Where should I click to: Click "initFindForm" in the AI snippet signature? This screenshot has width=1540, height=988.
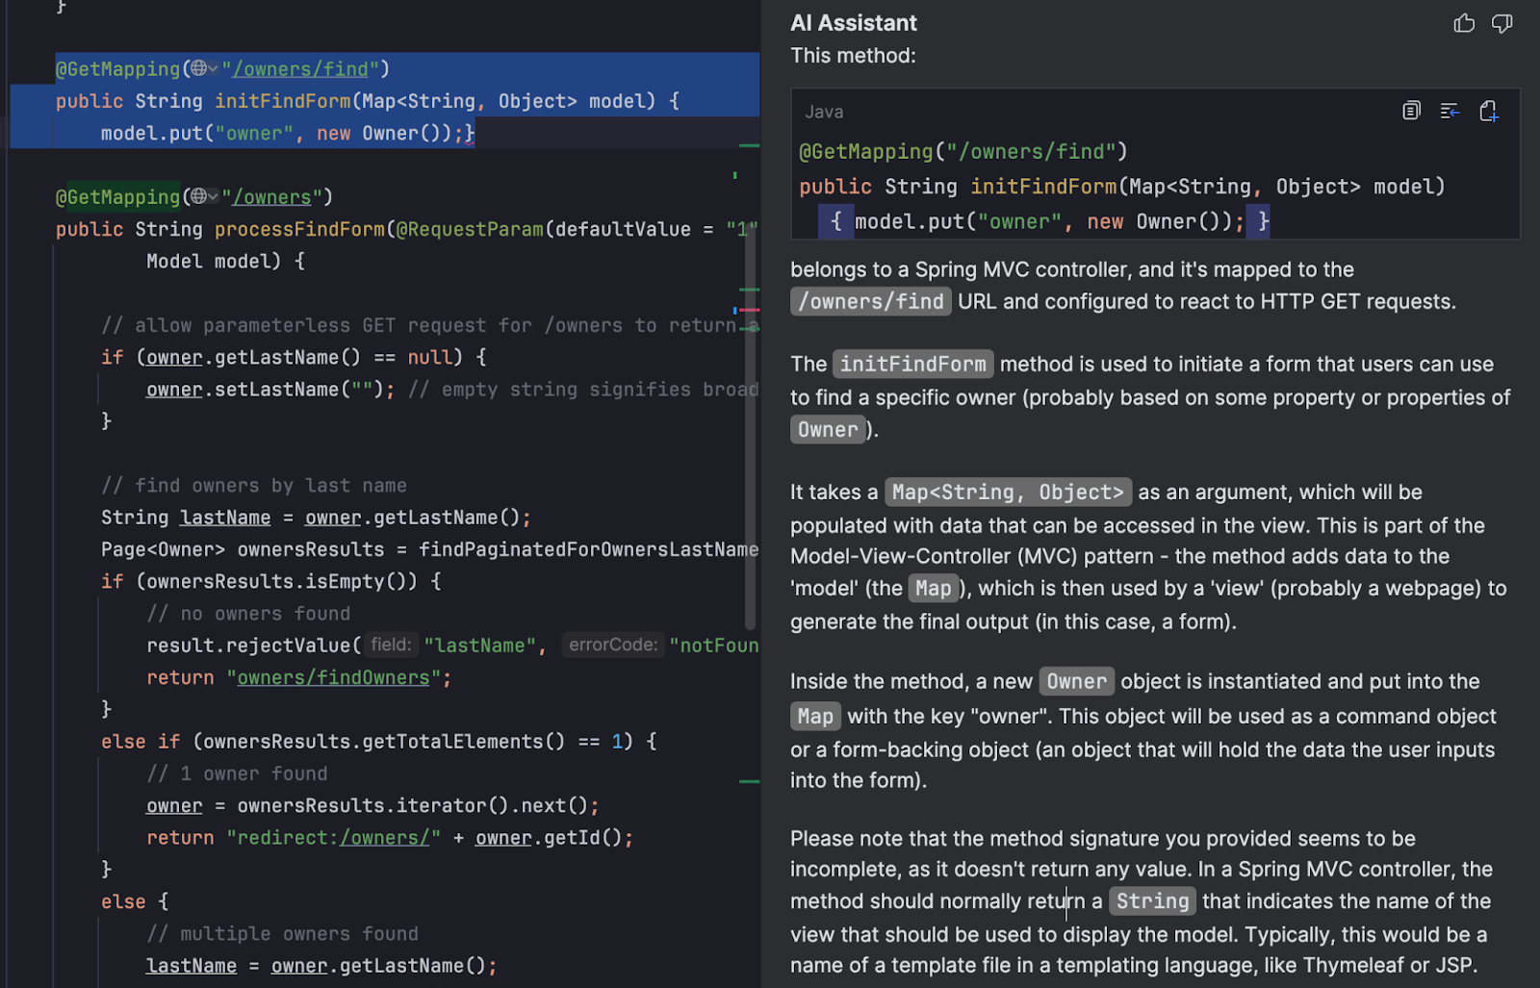[x=1044, y=187]
